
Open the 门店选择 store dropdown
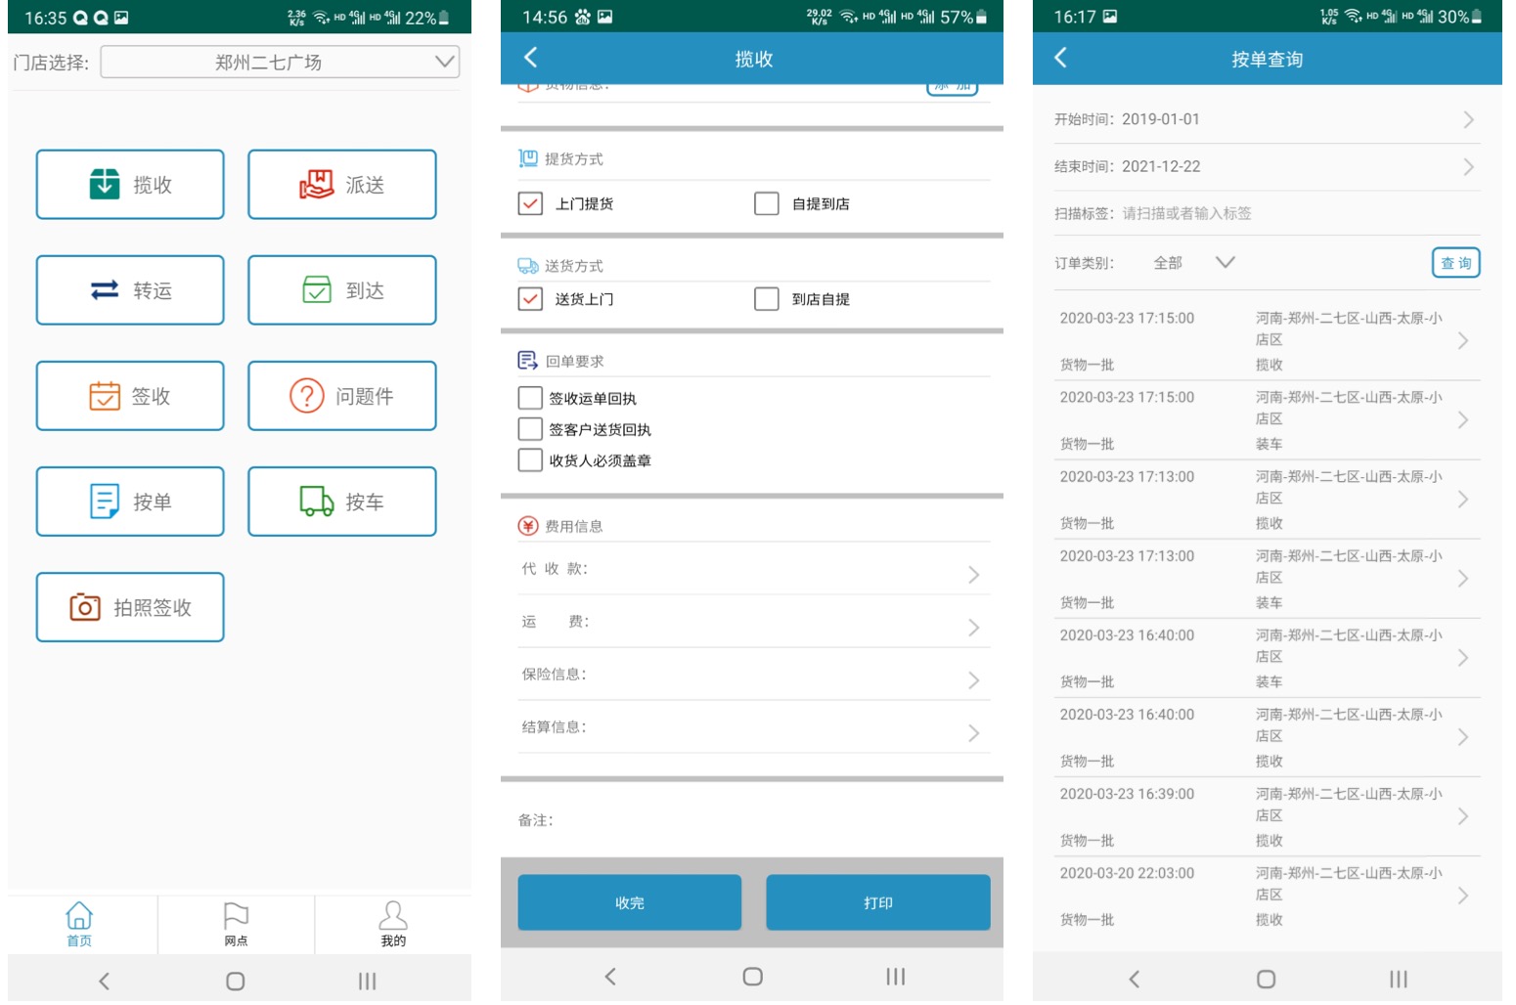point(280,63)
